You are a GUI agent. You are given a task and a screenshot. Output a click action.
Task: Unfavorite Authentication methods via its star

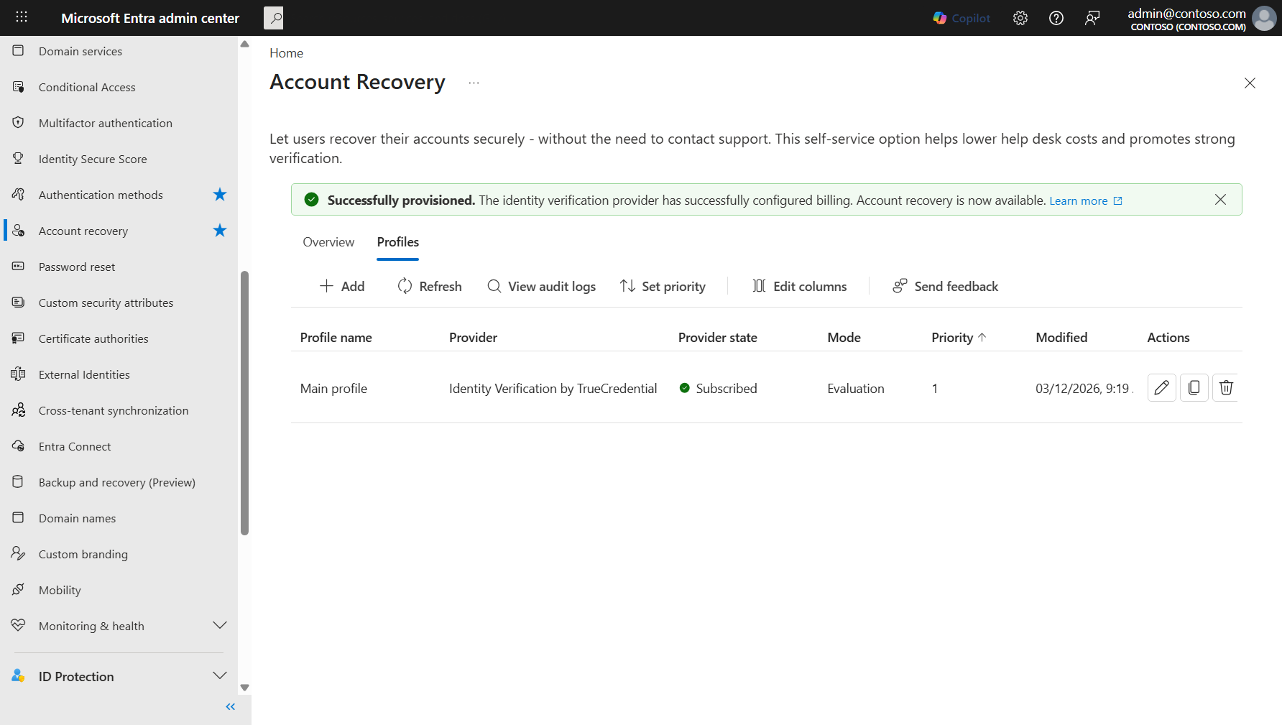pyautogui.click(x=220, y=194)
